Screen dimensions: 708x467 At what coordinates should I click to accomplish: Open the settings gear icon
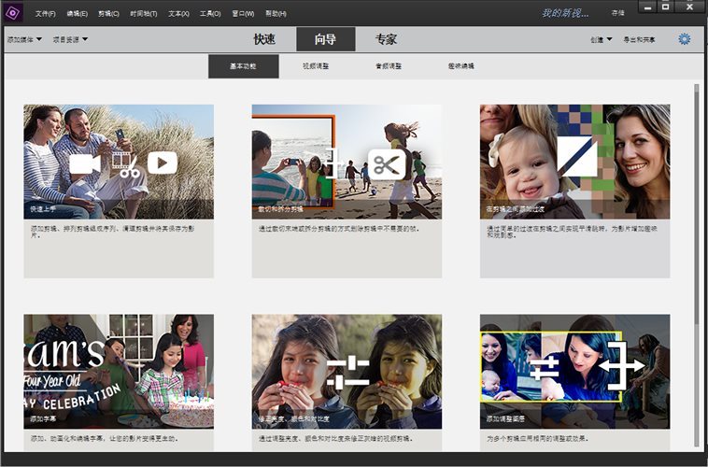[x=685, y=39]
